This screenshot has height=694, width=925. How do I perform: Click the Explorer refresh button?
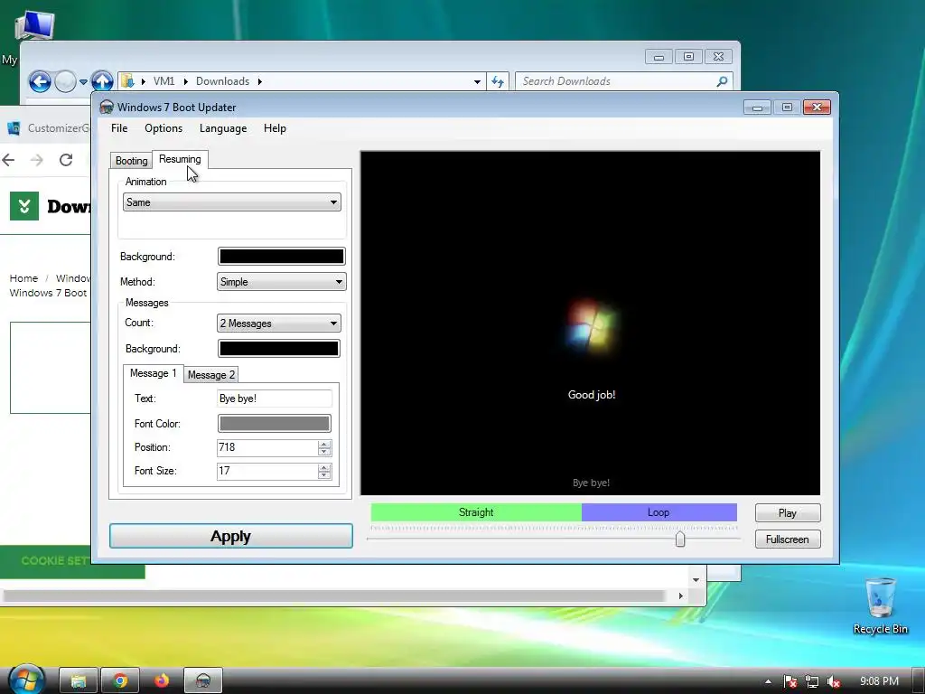[498, 81]
